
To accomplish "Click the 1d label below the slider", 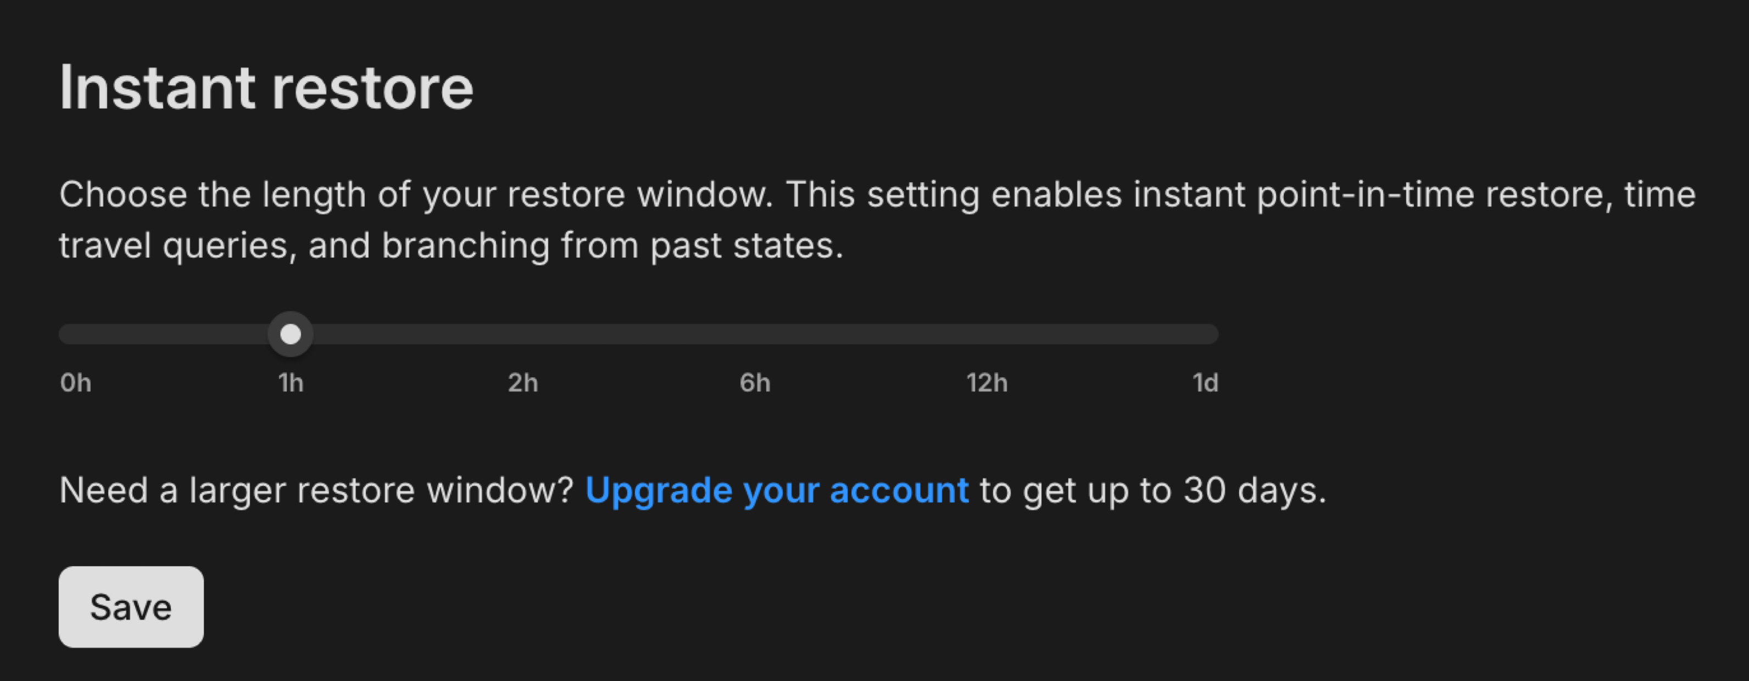I will pyautogui.click(x=1205, y=382).
